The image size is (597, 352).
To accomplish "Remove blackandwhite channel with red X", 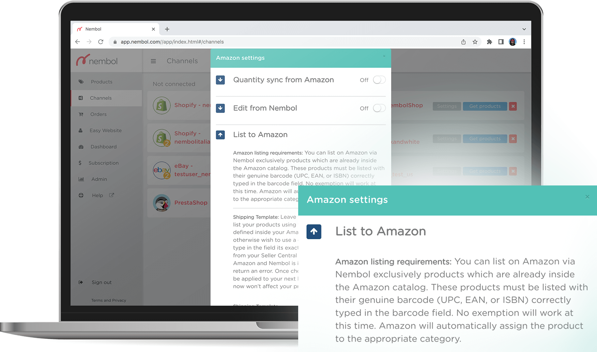I will (513, 139).
